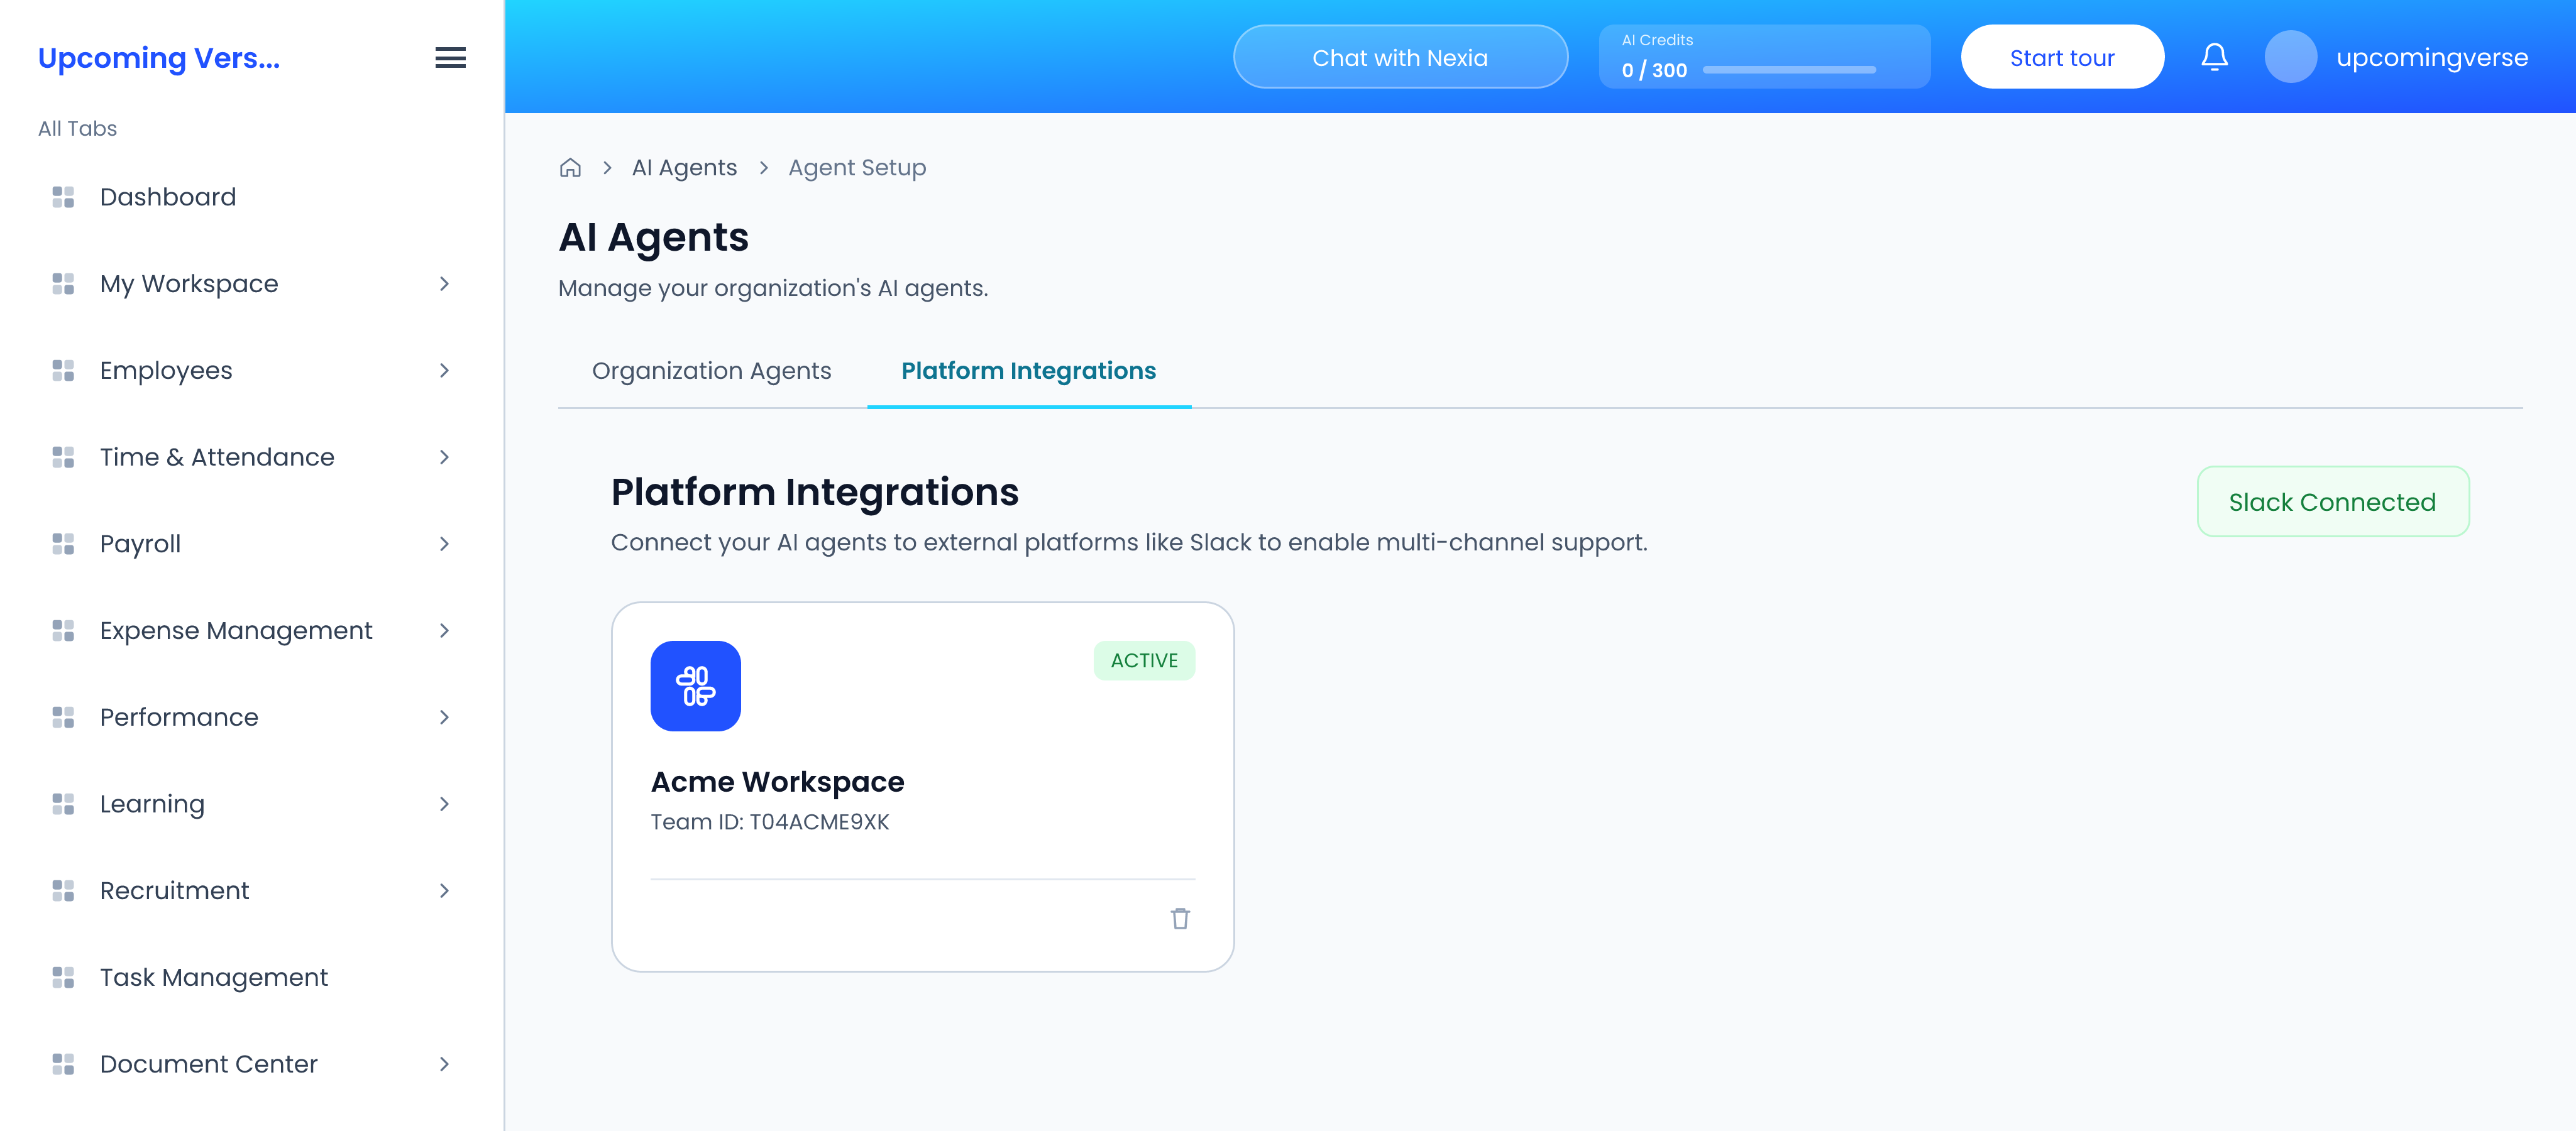Click the Dashboard grid icon

point(63,197)
